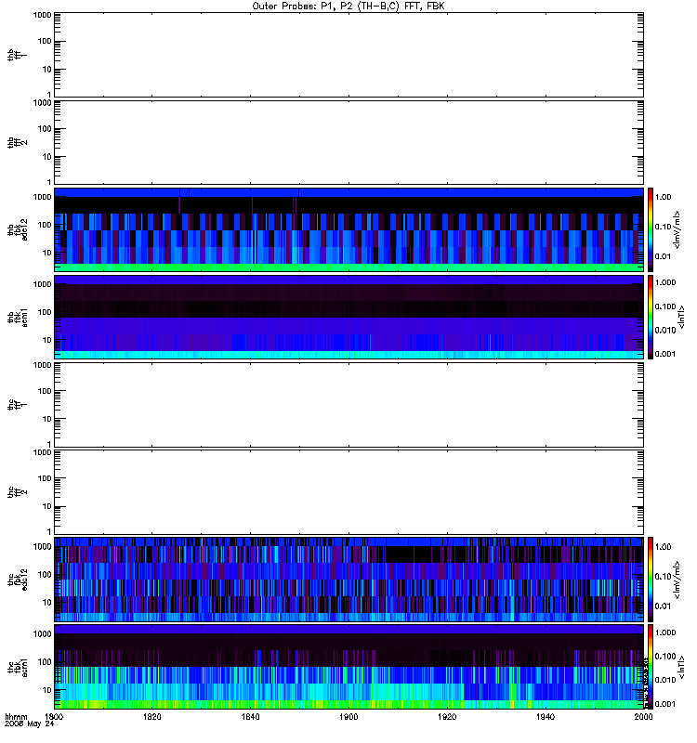The image size is (697, 743).
Task: Select the empty thc fff 2 panel
Action: [x=348, y=492]
